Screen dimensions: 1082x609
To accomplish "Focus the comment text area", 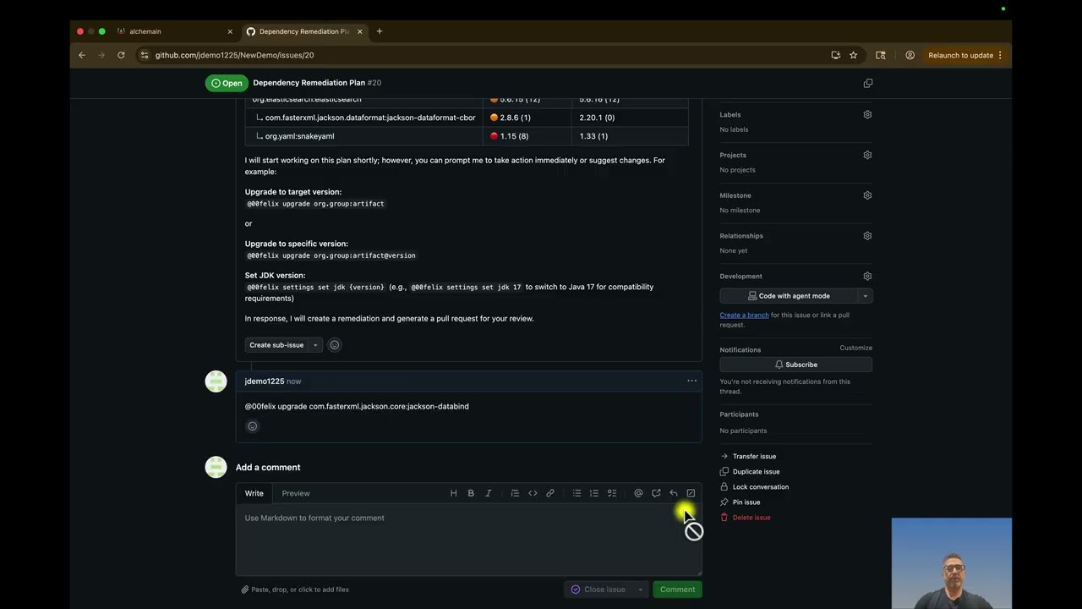I will [x=468, y=540].
